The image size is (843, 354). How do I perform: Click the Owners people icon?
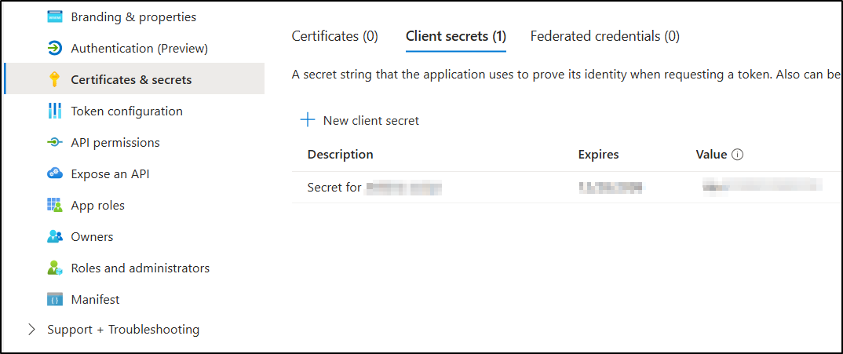(55, 237)
